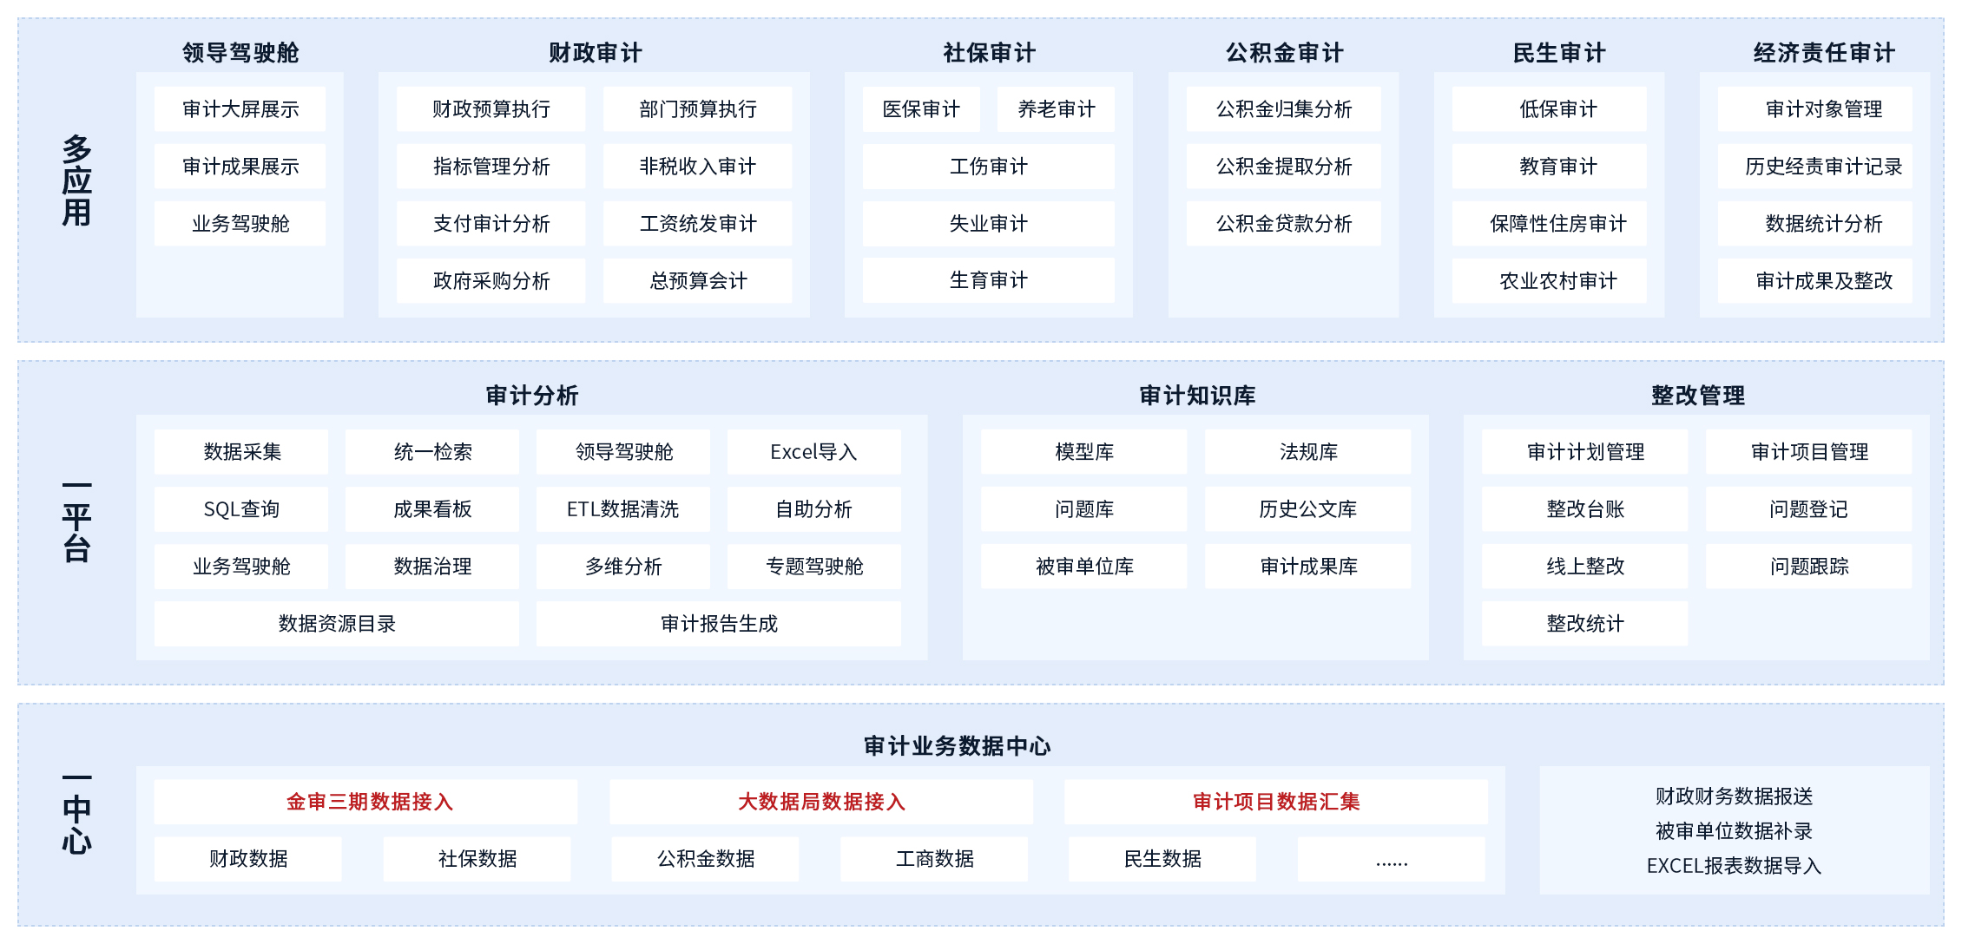Select 审计成果展示 under 领导驾驶舱
1962x944 pixels.
240,167
